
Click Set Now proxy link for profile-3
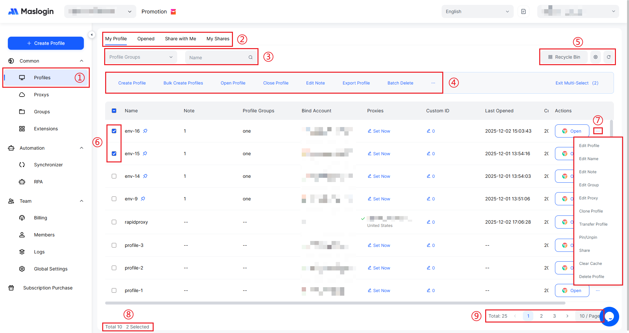tap(379, 245)
